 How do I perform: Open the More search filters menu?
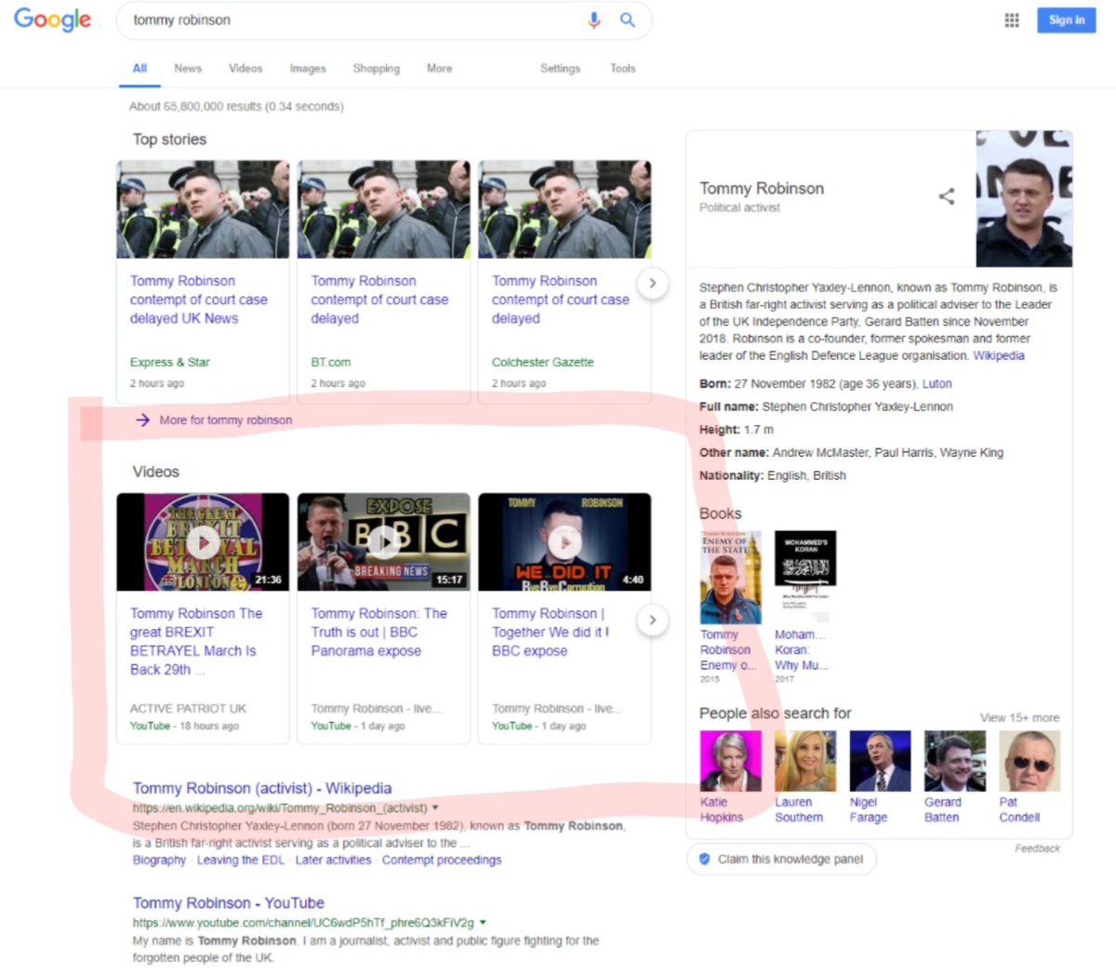coord(439,68)
